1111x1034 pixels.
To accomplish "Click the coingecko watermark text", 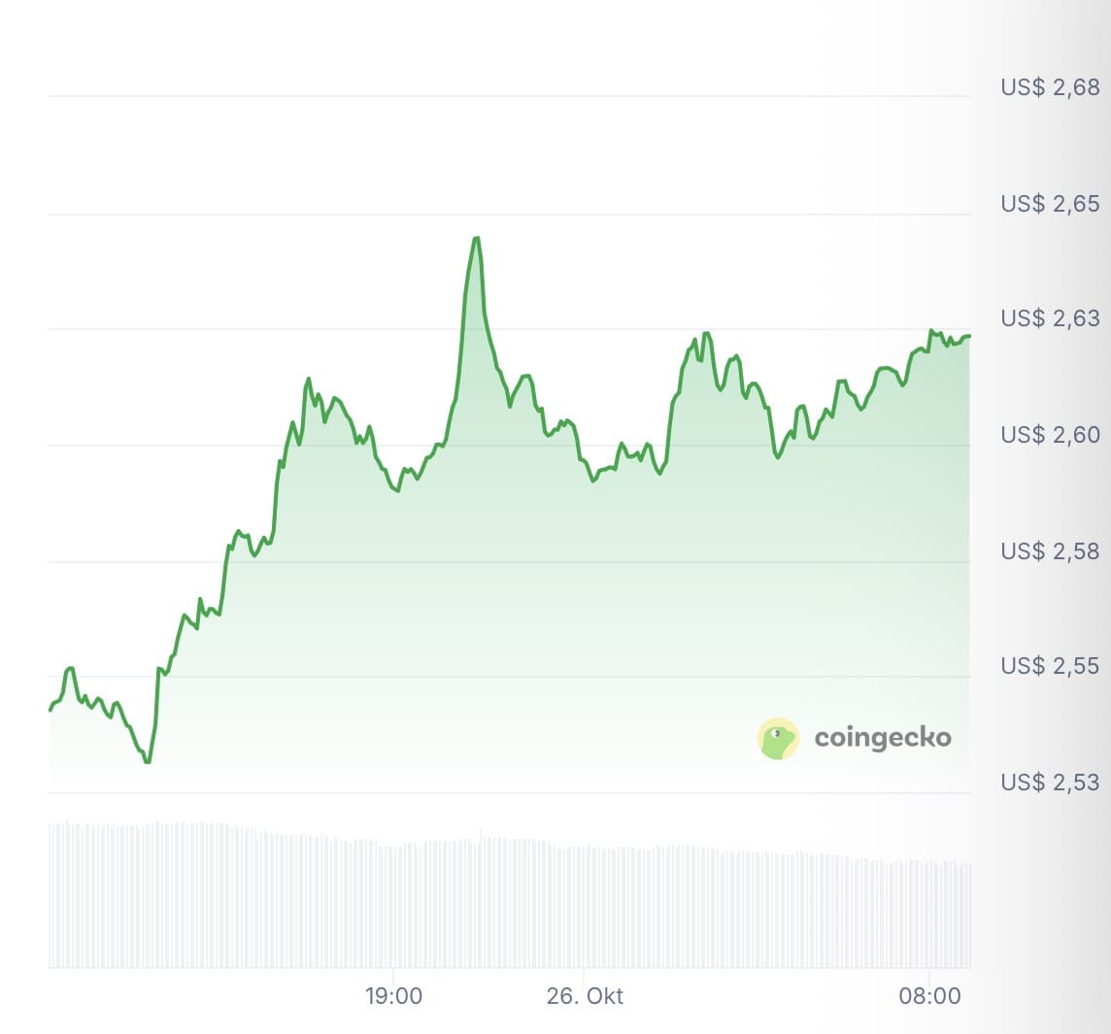I will tap(882, 738).
